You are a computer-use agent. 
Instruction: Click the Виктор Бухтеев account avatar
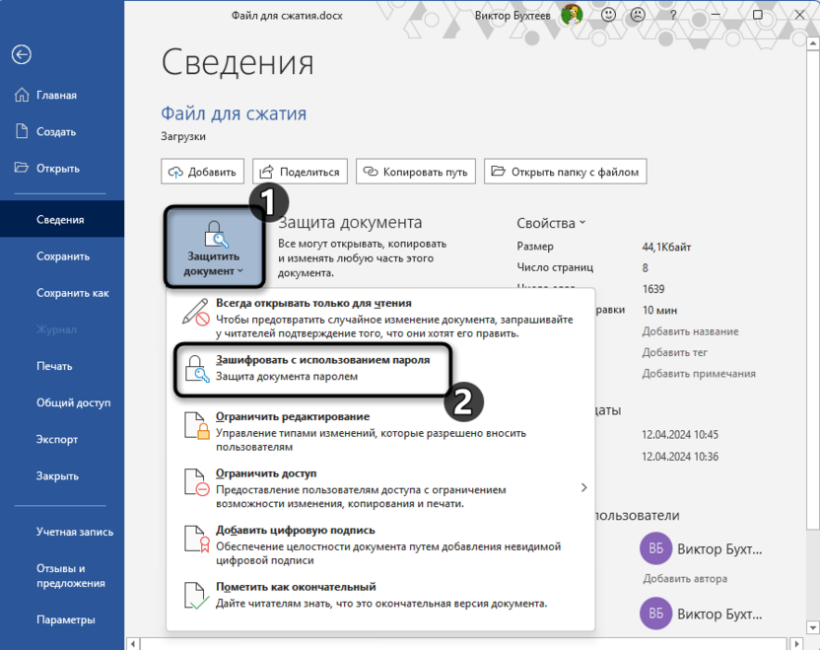click(x=572, y=15)
